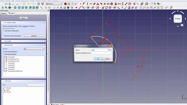The width and height of the screenshot is (187, 105).
Task: Open the elements type dropdown
Action: pos(34,85)
